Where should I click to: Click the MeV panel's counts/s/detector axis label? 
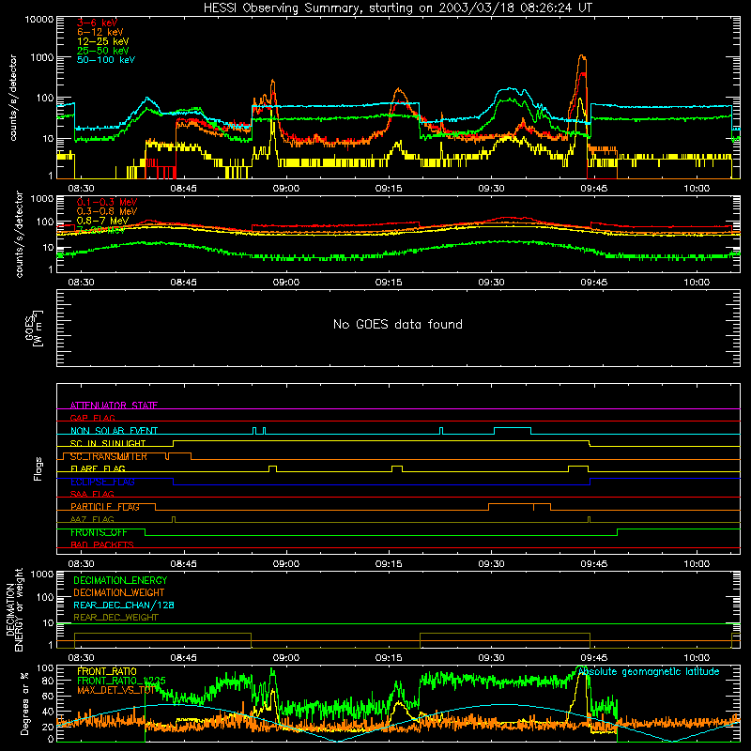[x=19, y=234]
